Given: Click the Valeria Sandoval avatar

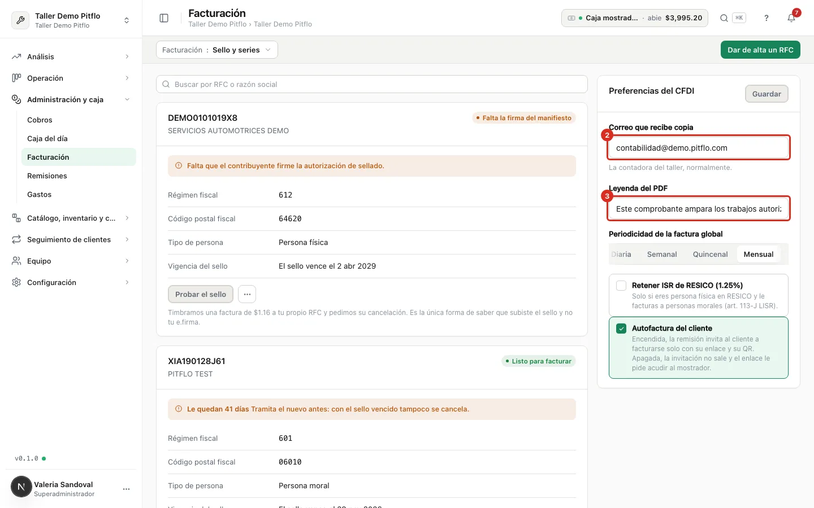Looking at the screenshot, I should tap(21, 487).
